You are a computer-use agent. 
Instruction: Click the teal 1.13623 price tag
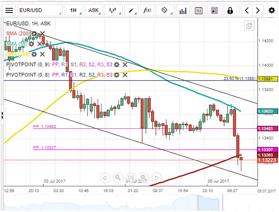coord(268,111)
